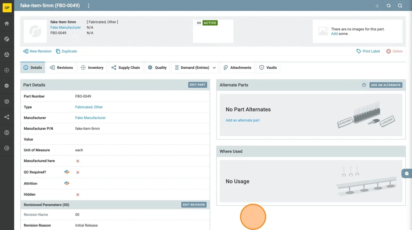Screen dimensions: 412x230
Task: Click the refresh icon in the header
Action: 388,6
